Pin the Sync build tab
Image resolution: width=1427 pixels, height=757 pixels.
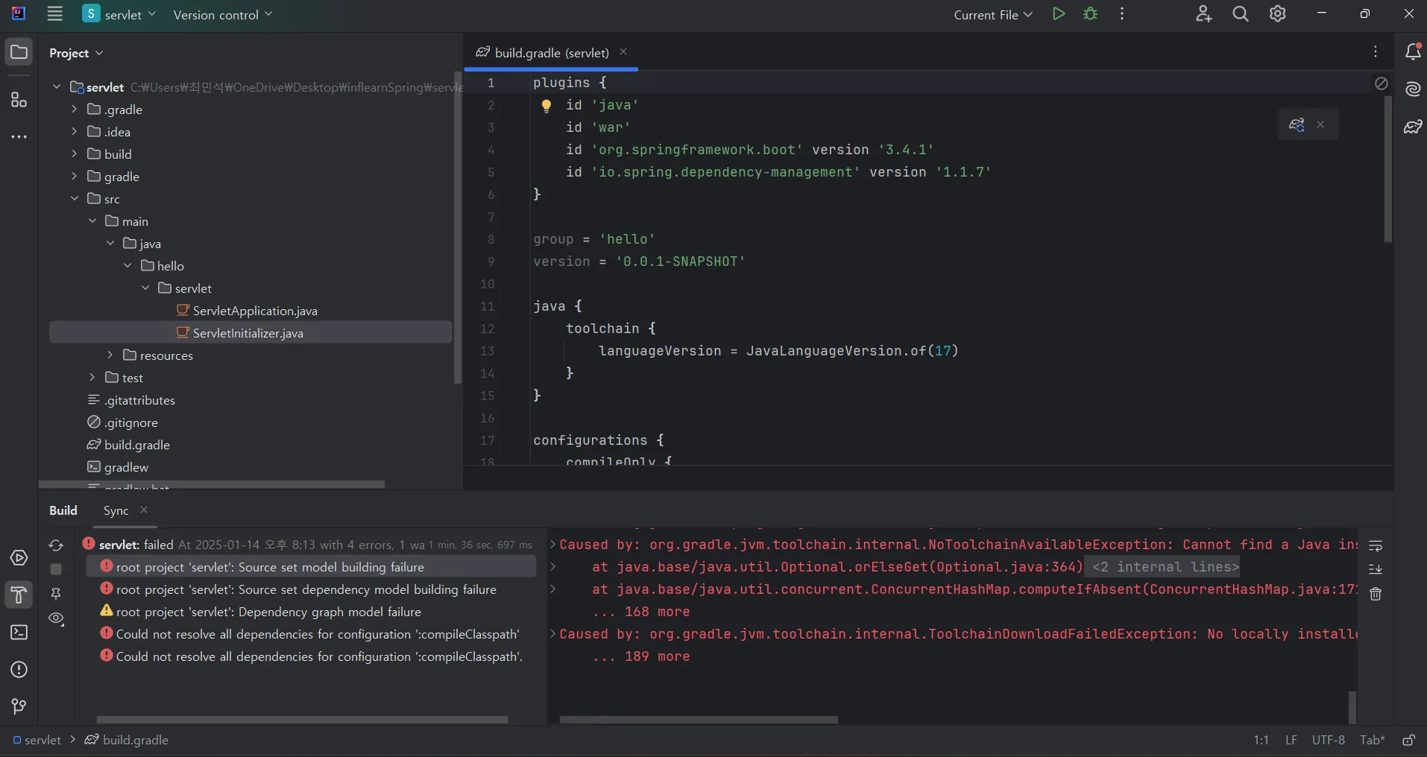click(56, 594)
